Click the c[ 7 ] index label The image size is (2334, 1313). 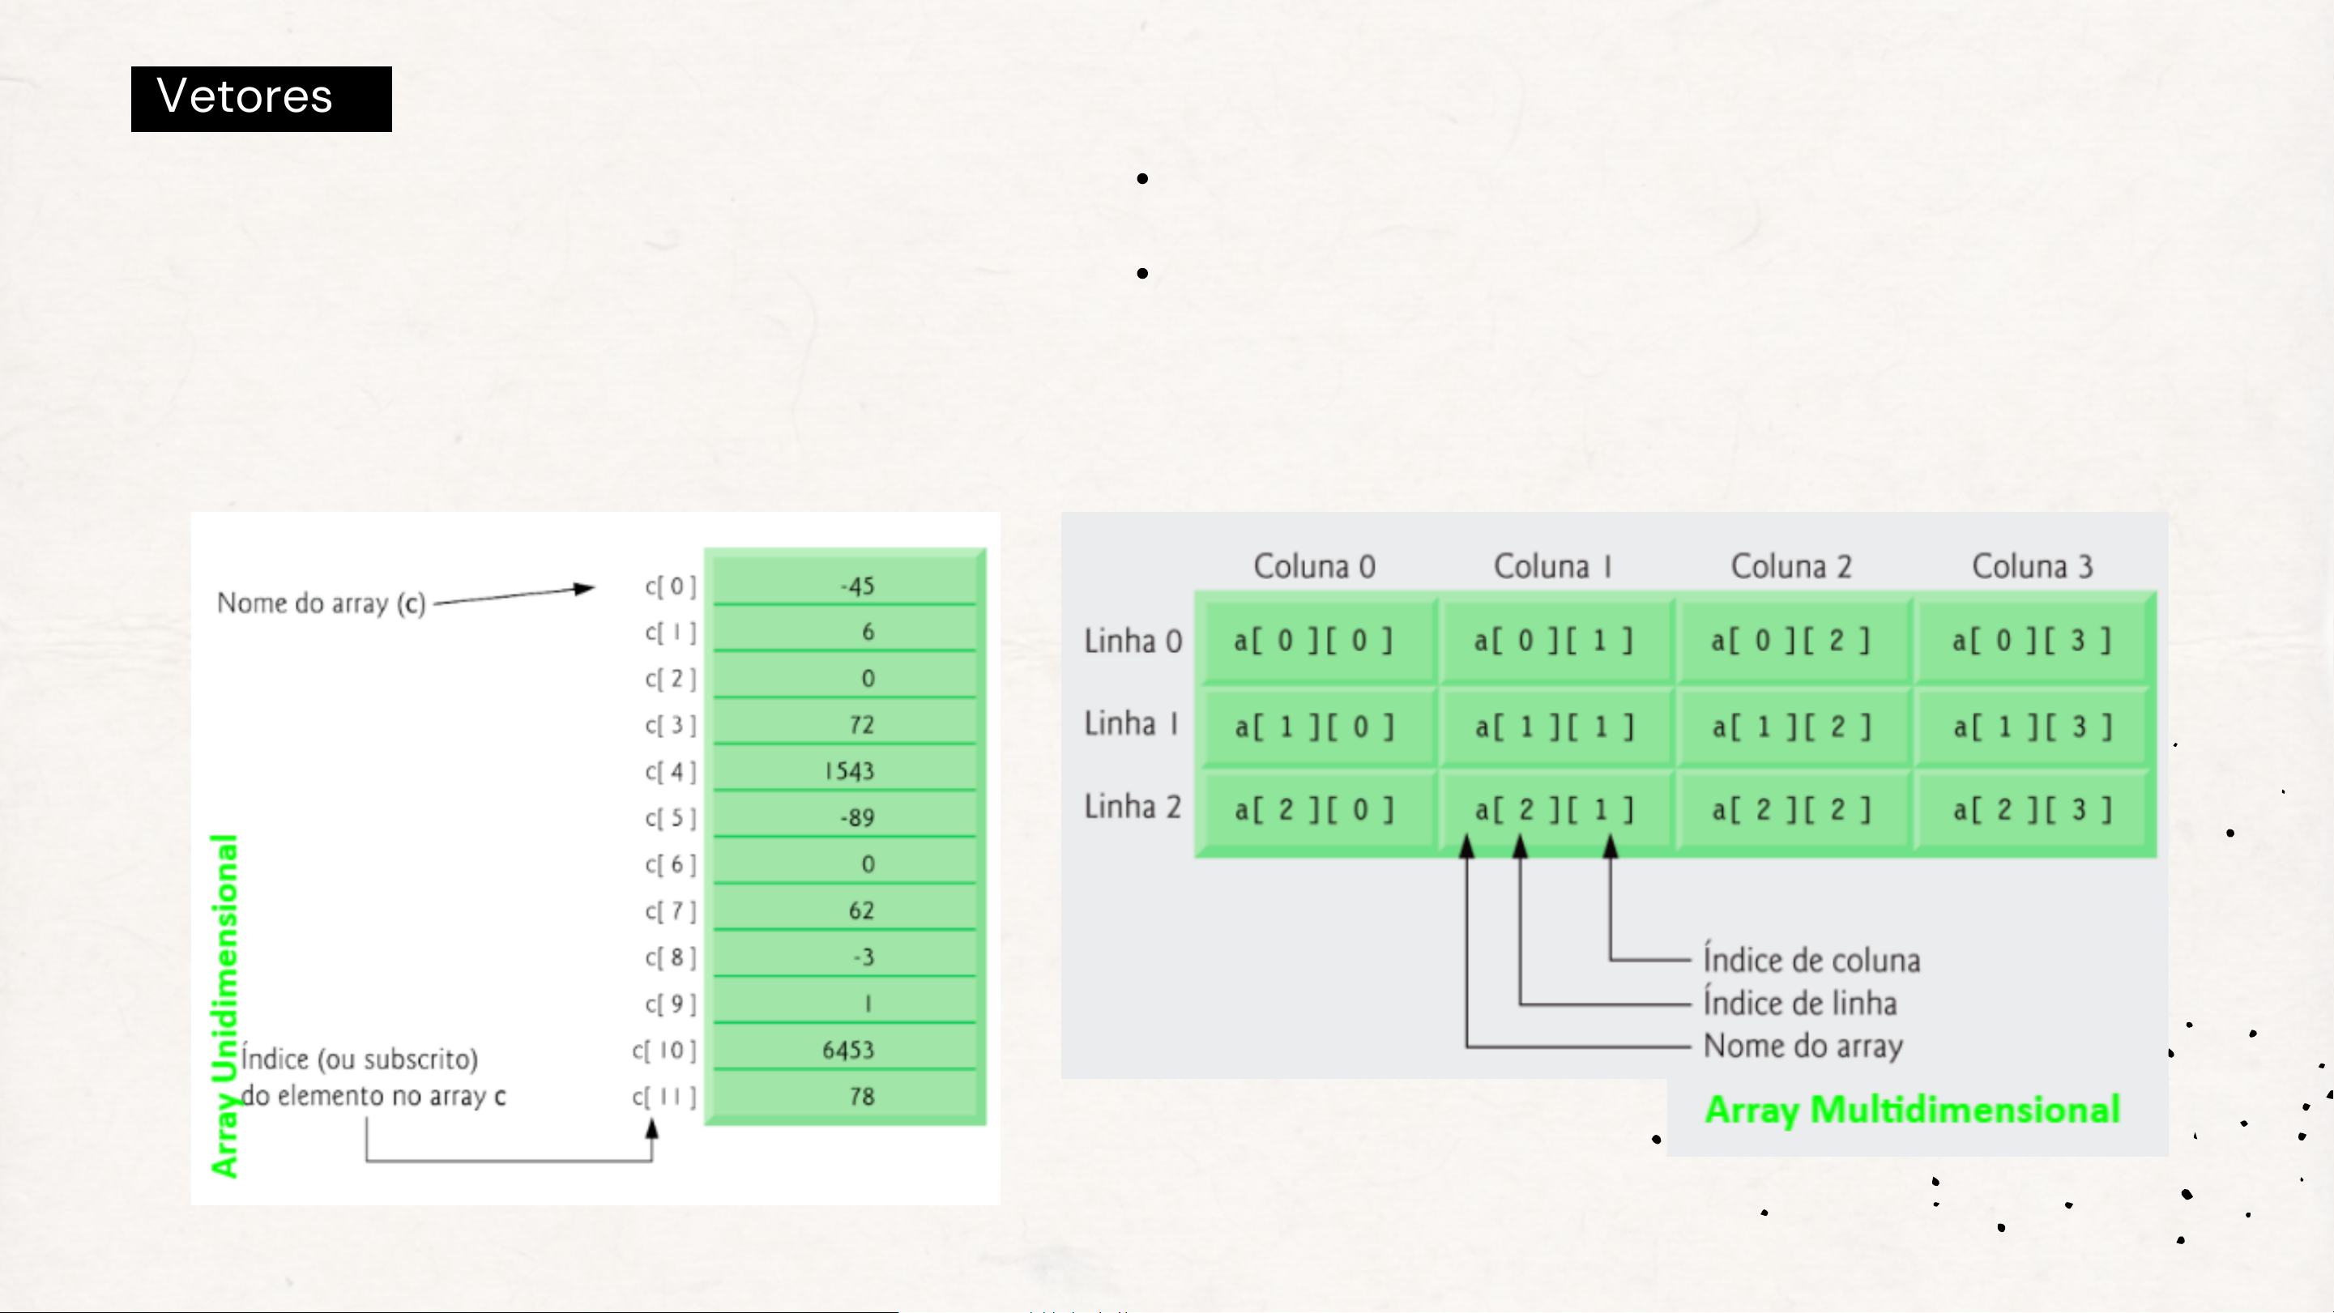[671, 910]
